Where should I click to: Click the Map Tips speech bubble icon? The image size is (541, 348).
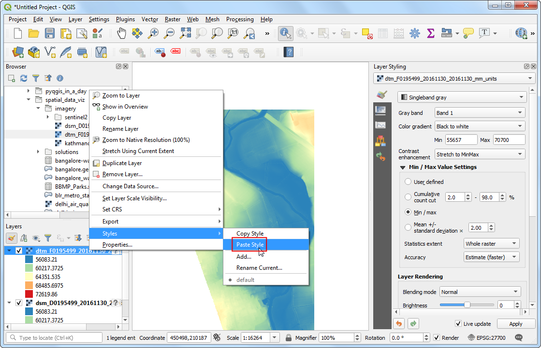click(x=468, y=33)
